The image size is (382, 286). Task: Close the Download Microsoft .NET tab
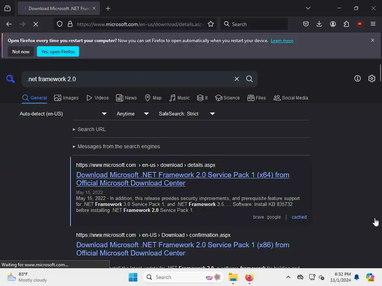pyautogui.click(x=94, y=9)
